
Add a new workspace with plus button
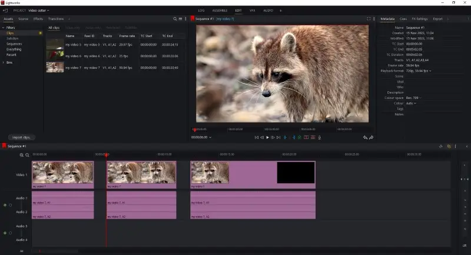[281, 11]
